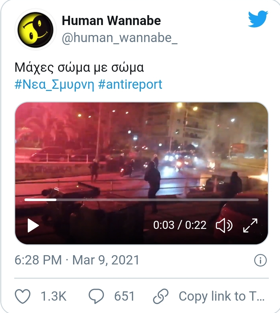Click Copy link to Tweet text
Screen dimensions: 280x313
(222, 296)
